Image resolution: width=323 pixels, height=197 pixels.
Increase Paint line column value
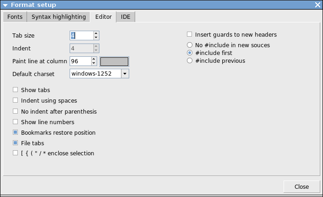(94, 59)
